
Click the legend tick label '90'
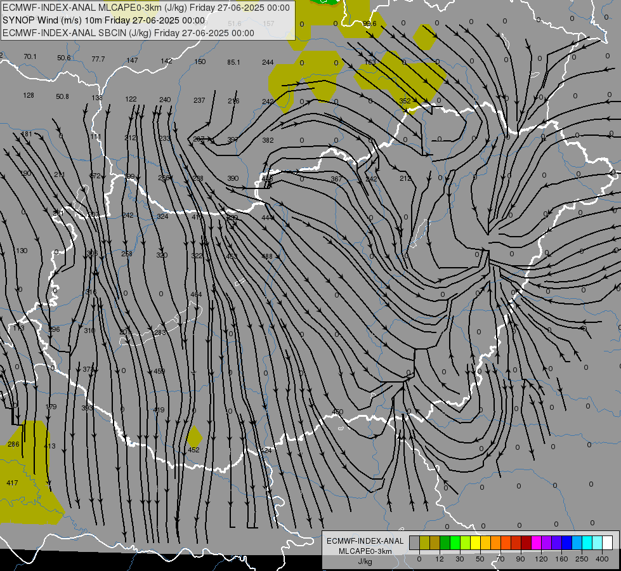[520, 559]
